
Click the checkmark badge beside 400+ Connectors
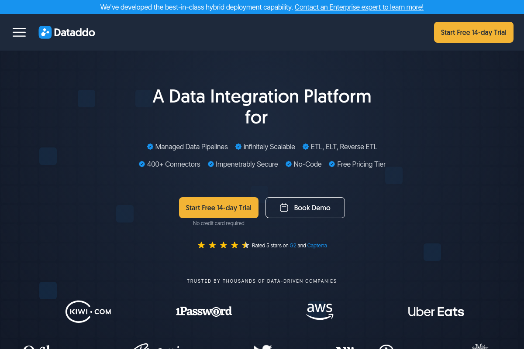142,164
